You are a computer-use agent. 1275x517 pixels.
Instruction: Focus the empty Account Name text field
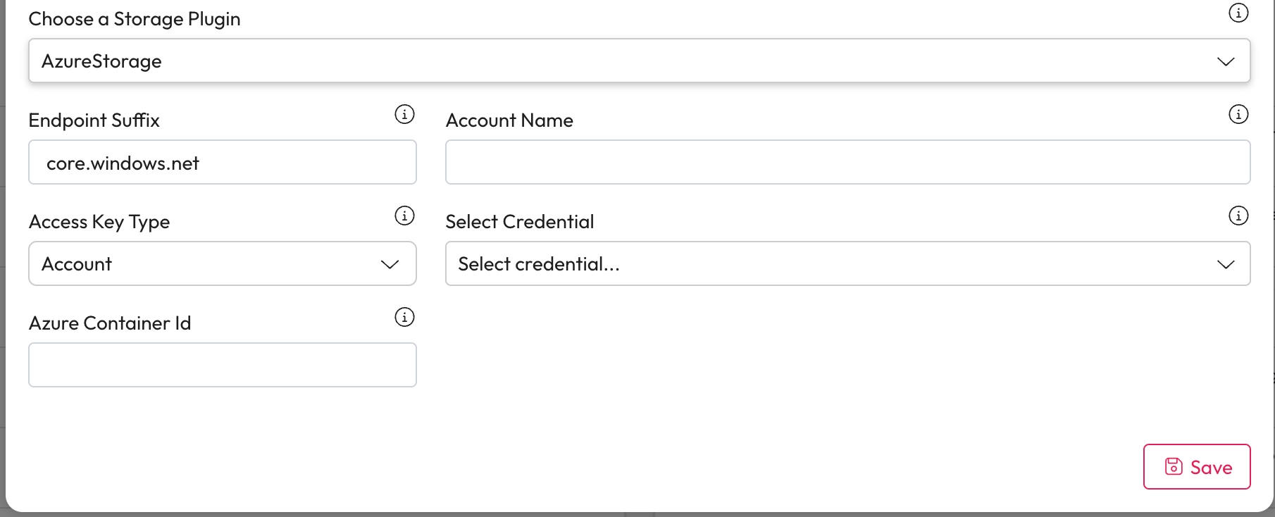click(847, 163)
